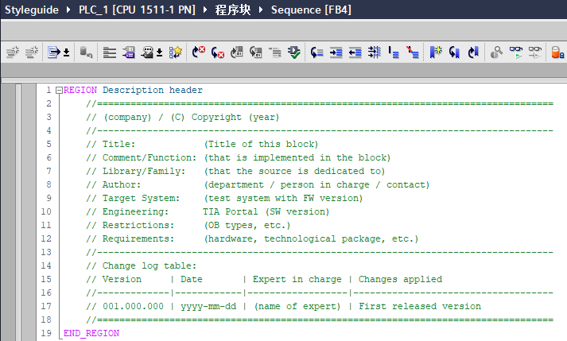Click the indent text icon
This screenshot has width=567, height=341.
[x=336, y=52]
